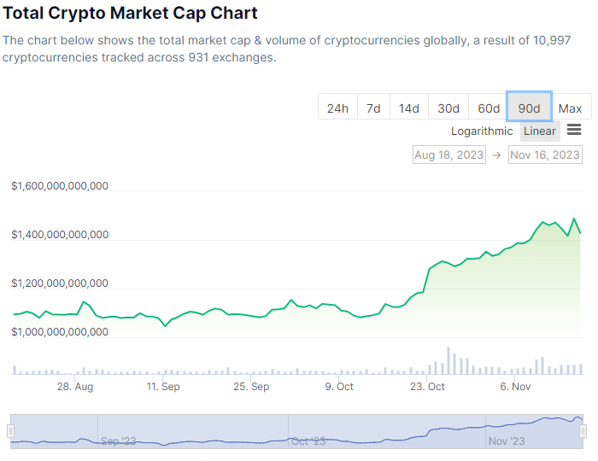Click the Nov '23 label in the navigator
The height and width of the screenshot is (461, 598).
(507, 441)
